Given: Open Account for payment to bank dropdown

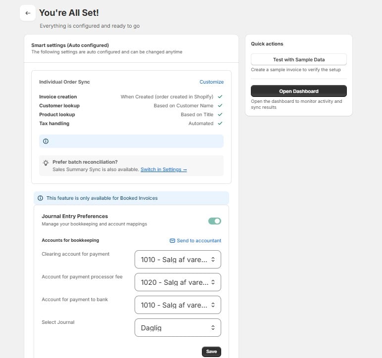Looking at the screenshot, I should pos(178,305).
